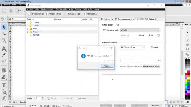Open the Configuración menu
The image size is (191, 107).
(x=61, y=9)
